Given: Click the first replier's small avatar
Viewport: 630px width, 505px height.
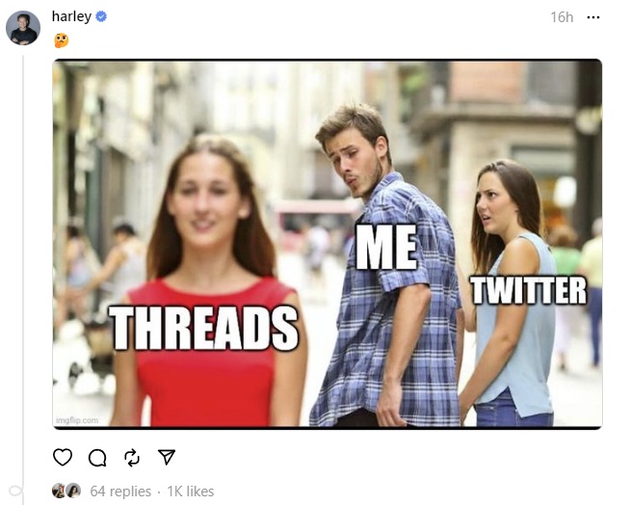Looking at the screenshot, I should tap(59, 491).
